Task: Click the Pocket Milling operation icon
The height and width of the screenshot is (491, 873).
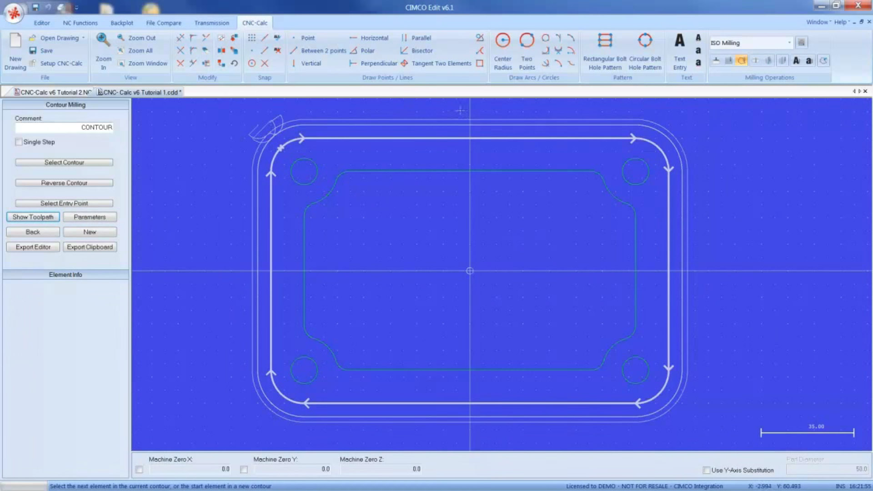Action: (x=729, y=60)
